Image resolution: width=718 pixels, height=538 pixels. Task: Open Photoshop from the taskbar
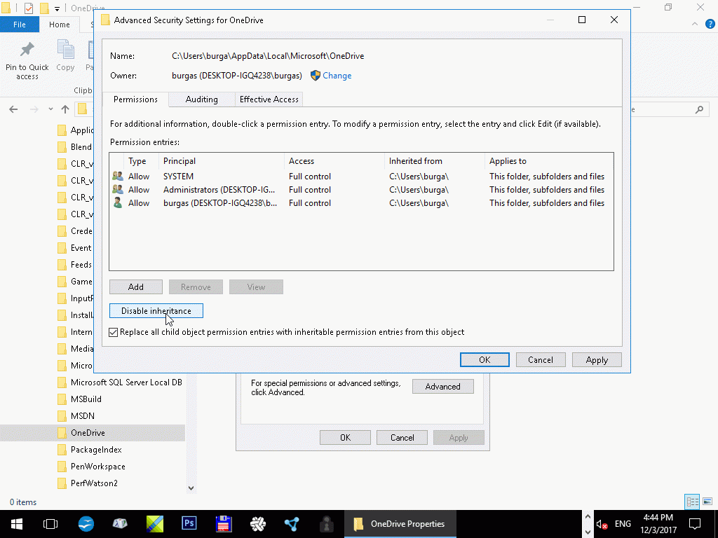[189, 523]
